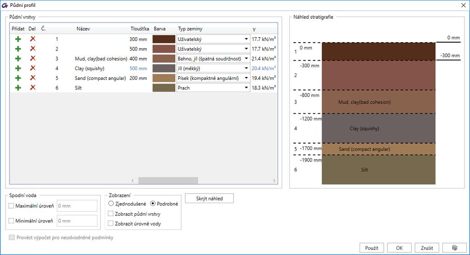This screenshot has height=255, width=470.
Task: Delete the Silt layer
Action: (x=33, y=88)
